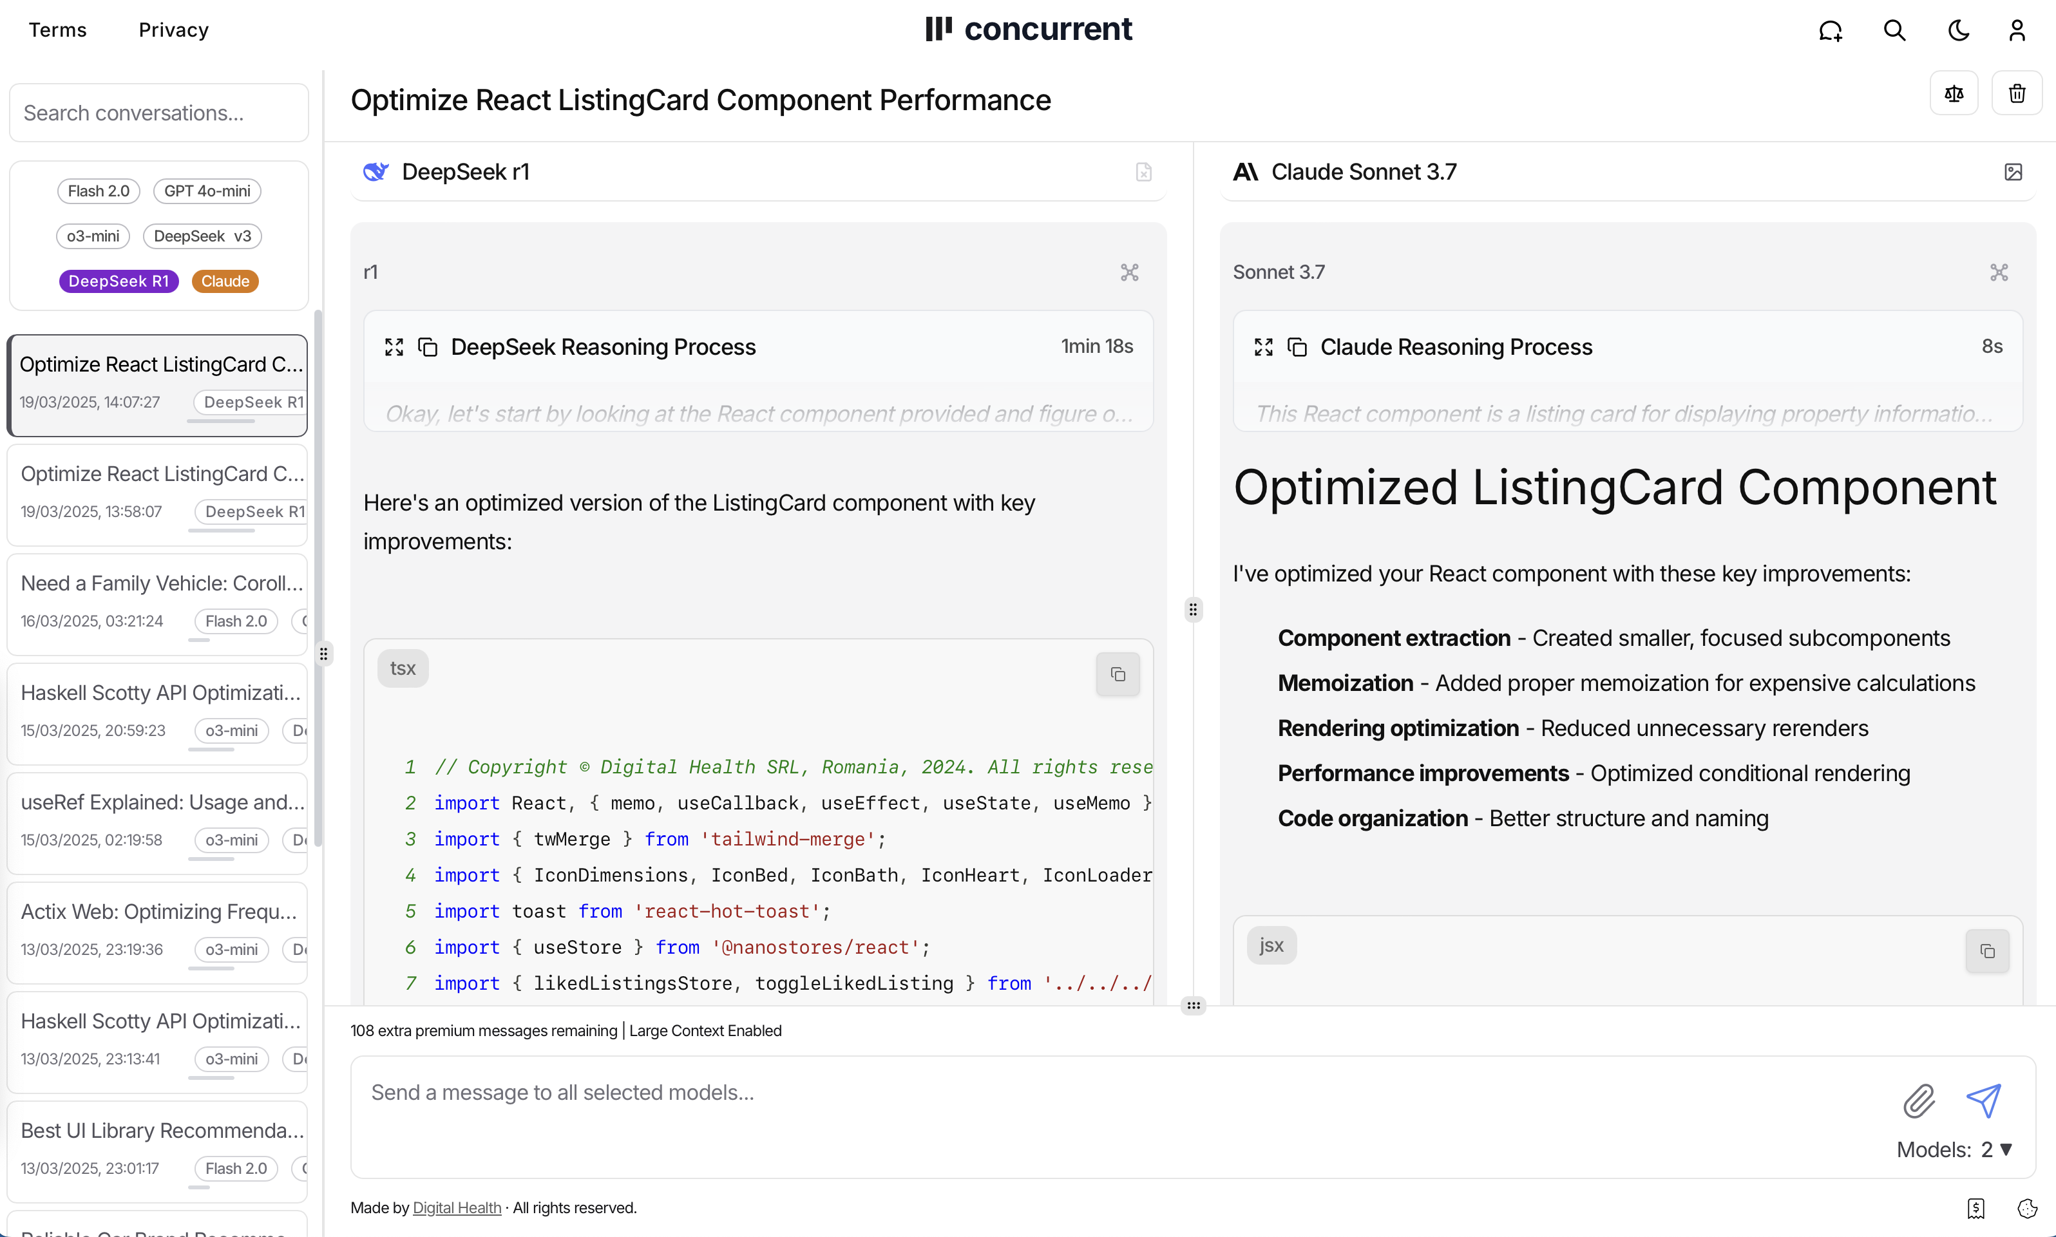The image size is (2056, 1237).
Task: Open the 13:58:07 Optimize React ListingCard conversation
Action: click(x=158, y=495)
